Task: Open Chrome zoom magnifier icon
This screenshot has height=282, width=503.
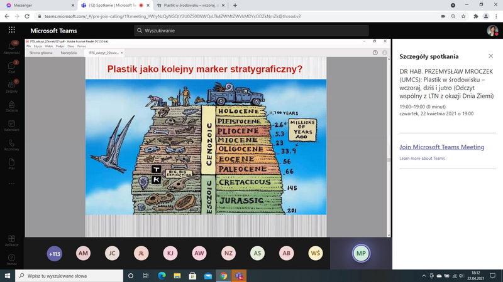Action: (x=453, y=16)
